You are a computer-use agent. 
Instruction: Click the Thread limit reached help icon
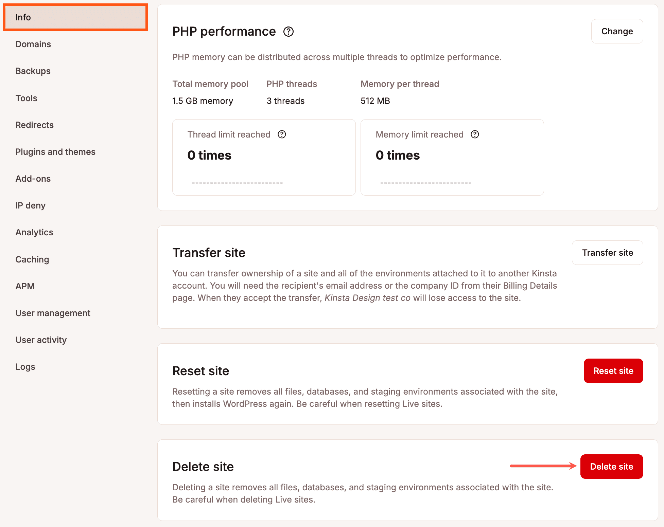[282, 134]
